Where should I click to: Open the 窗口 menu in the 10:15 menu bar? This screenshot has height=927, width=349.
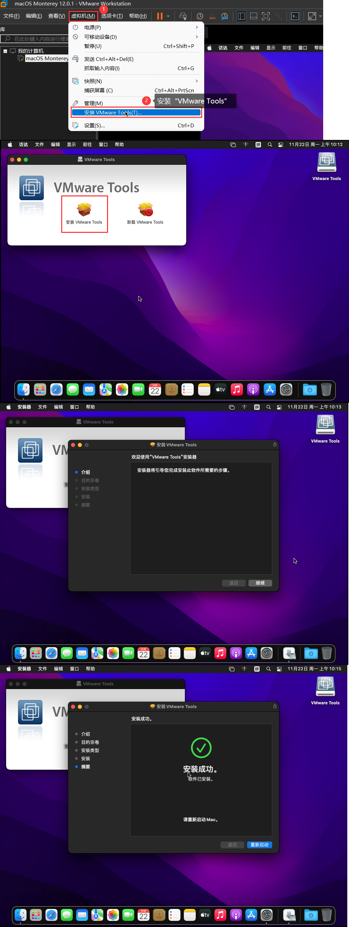click(74, 669)
